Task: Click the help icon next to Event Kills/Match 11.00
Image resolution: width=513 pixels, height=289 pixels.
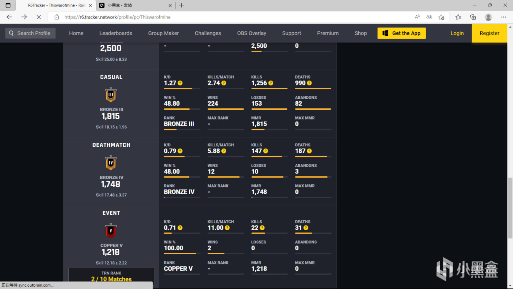Action: [x=227, y=228]
